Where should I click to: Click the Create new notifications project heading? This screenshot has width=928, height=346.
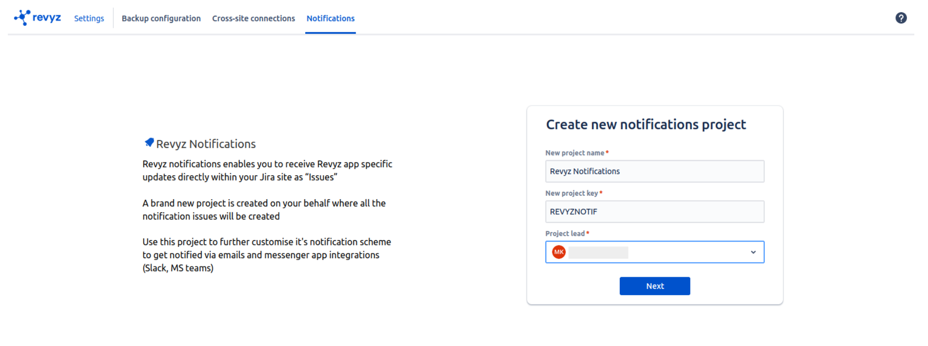tap(646, 125)
